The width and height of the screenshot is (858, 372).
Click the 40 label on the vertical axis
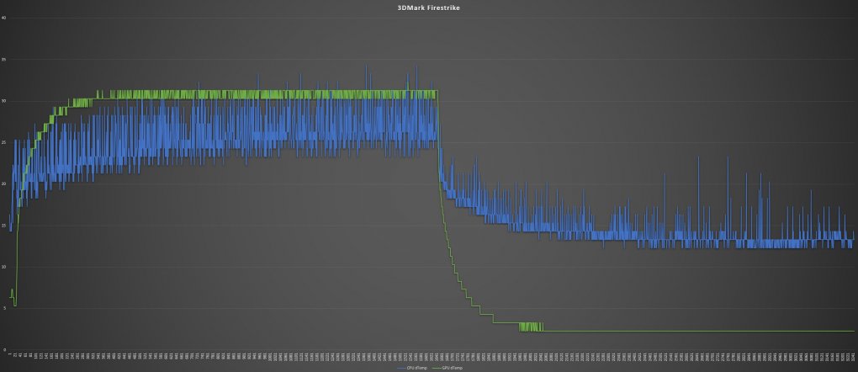[x=4, y=18]
